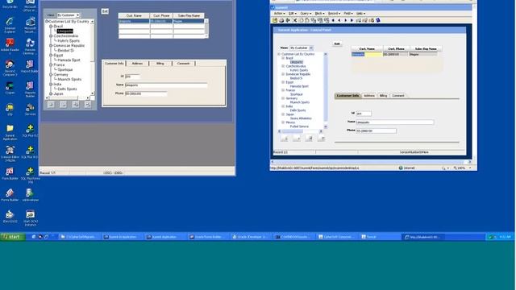Viewport: 516px width, 290px height.
Task: Click the Print icon in browser form toolbar
Action: coord(281,20)
